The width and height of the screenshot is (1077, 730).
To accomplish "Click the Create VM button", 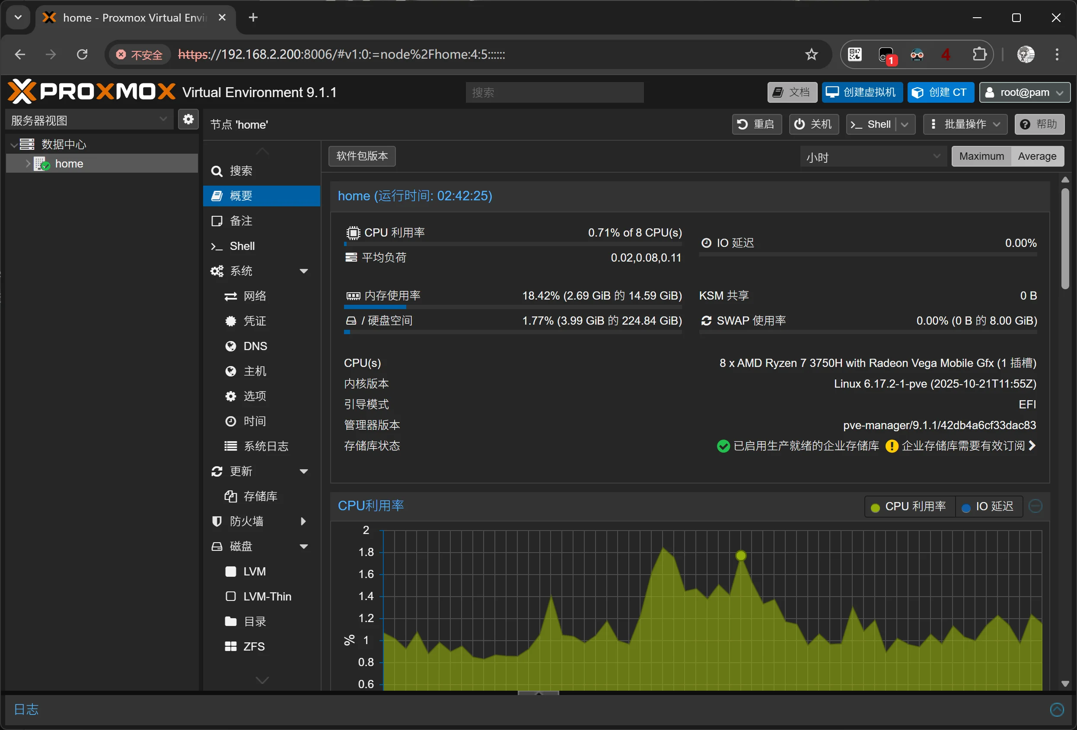I will pos(862,92).
